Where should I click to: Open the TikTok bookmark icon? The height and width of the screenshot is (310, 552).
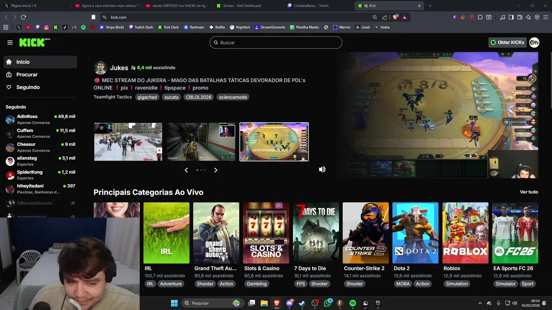65,27
